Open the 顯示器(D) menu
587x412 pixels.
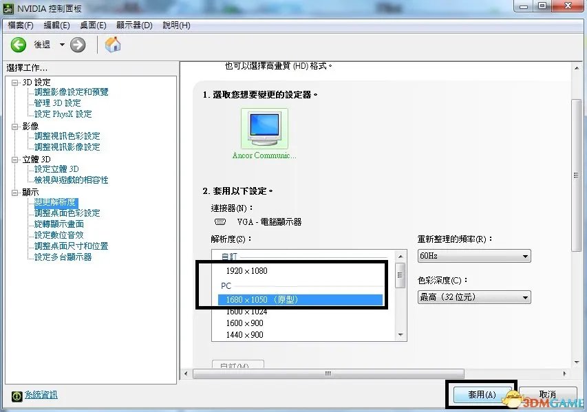coord(134,25)
